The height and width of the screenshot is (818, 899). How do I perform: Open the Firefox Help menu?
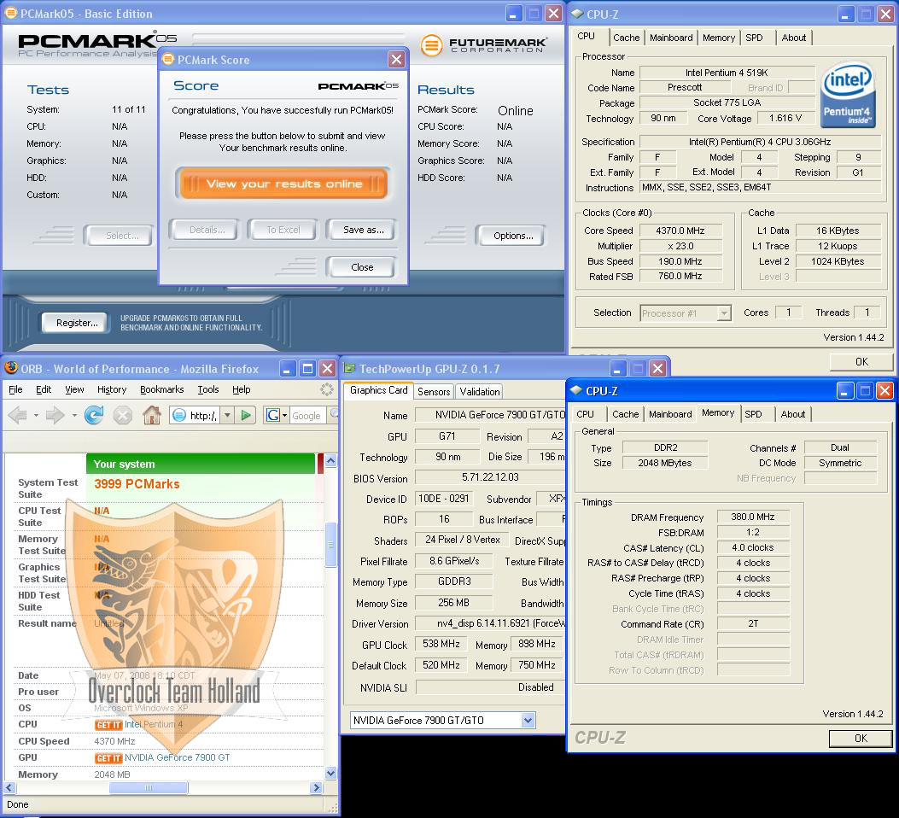242,390
